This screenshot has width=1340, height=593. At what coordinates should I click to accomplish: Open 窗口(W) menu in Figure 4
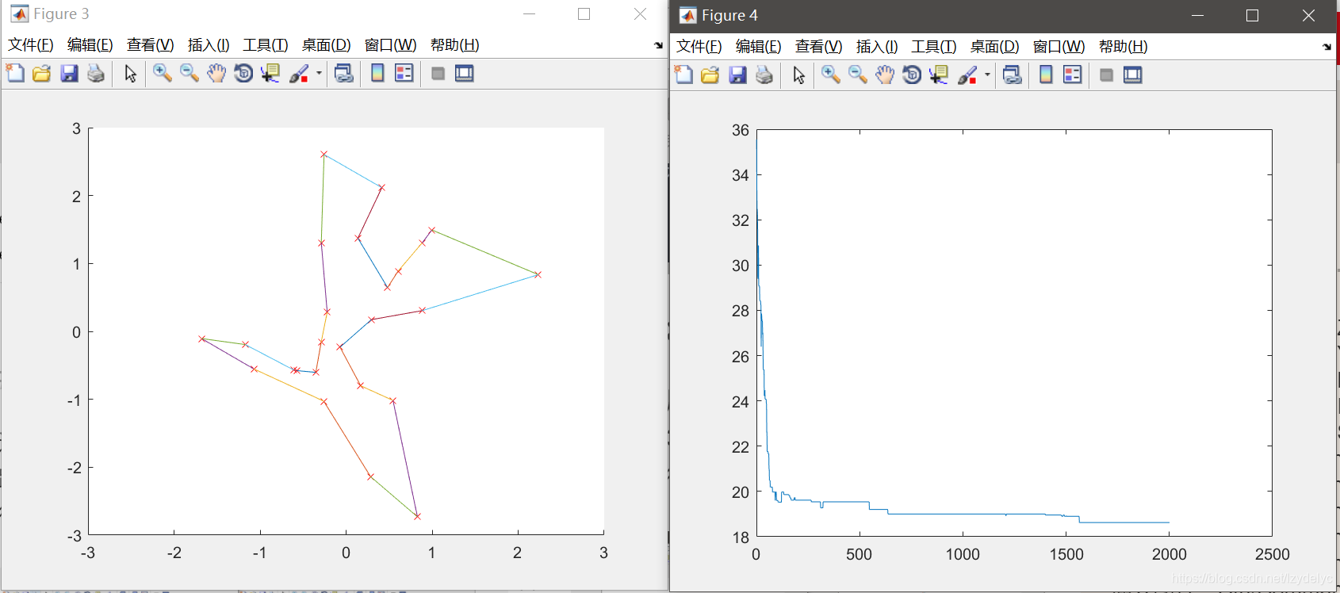1059,47
